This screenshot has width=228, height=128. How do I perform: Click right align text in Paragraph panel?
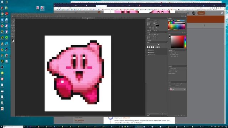(x=151, y=34)
